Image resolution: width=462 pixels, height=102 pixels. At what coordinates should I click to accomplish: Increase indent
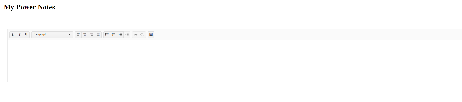click(120, 35)
